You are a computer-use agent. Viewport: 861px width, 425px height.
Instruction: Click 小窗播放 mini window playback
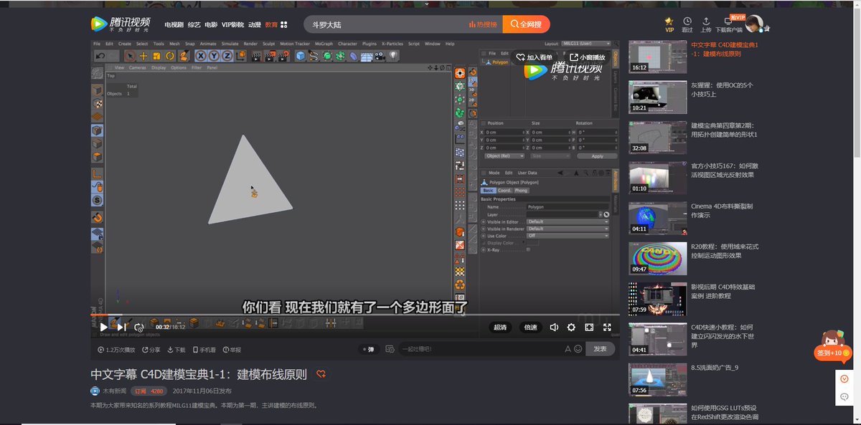(588, 57)
